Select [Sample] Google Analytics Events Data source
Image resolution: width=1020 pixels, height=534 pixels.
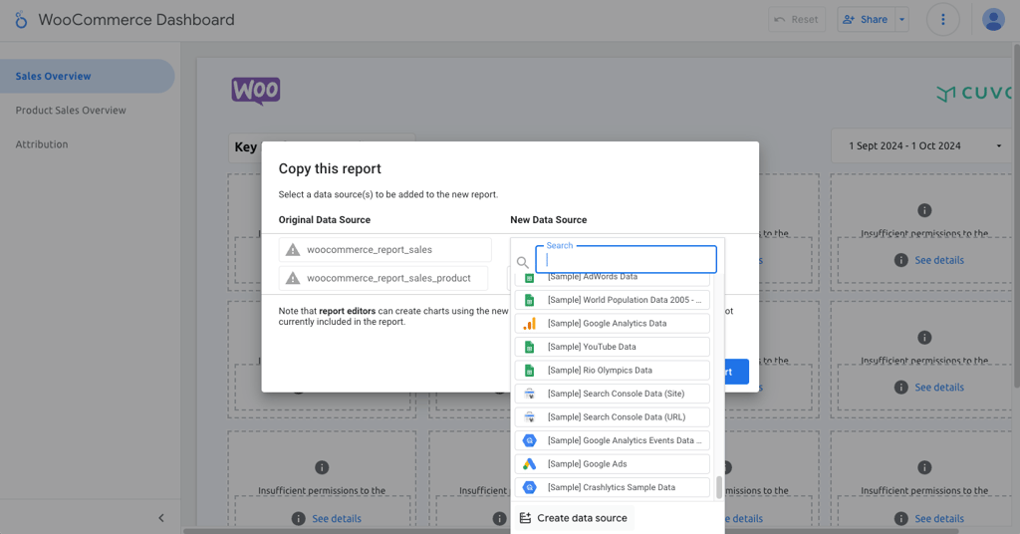click(613, 440)
